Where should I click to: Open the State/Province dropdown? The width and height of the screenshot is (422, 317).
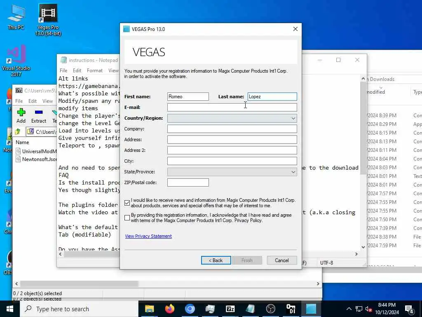[x=232, y=172]
